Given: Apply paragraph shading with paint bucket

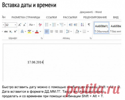Looking at the screenshot, I should (x=77, y=31).
